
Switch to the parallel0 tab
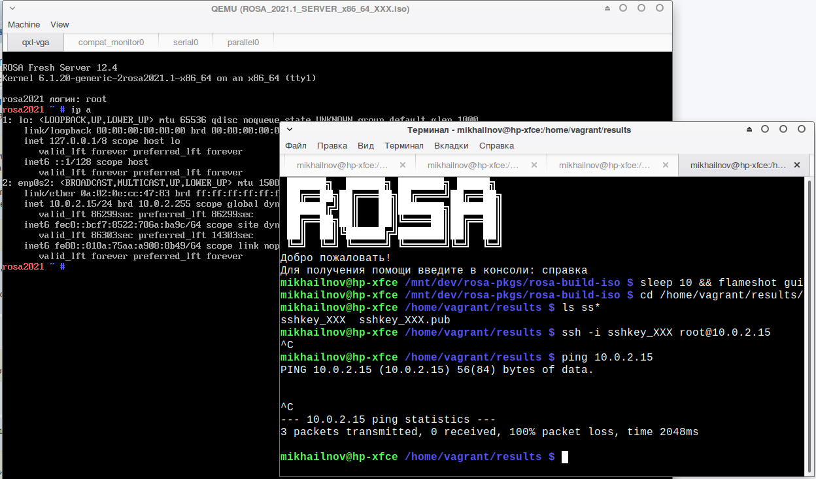pyautogui.click(x=243, y=42)
